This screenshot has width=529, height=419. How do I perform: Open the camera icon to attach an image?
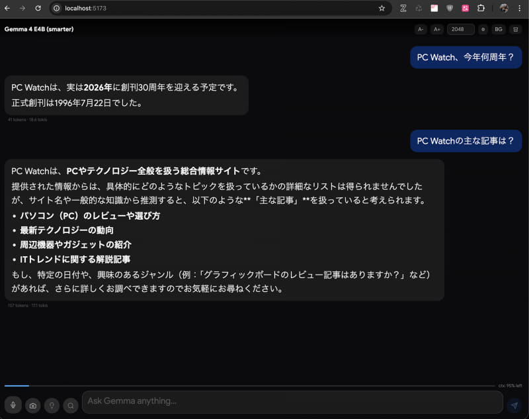32,405
